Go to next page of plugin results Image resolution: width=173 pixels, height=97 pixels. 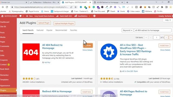coord(167,37)
